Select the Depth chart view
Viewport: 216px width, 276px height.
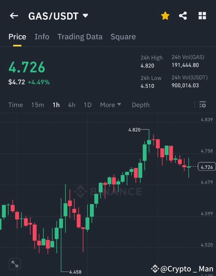tap(140, 105)
